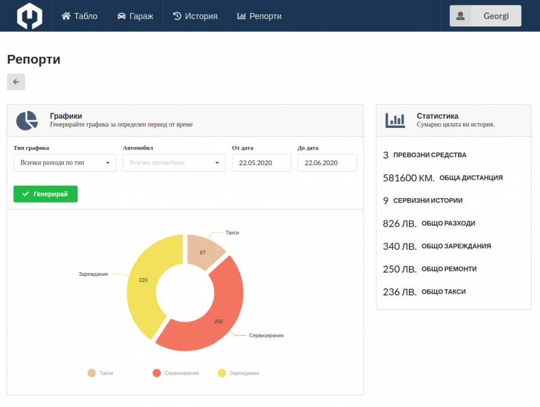
Task: Open the Автомобил dropdown
Action: 174,162
